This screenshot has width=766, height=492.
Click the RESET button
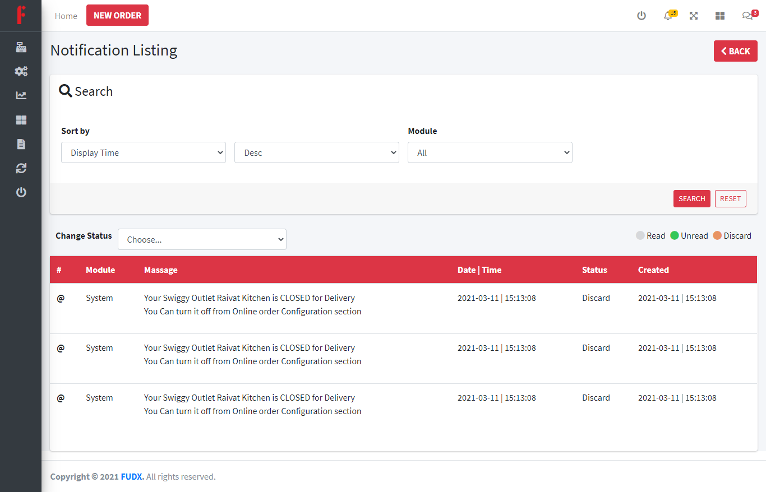click(x=730, y=198)
